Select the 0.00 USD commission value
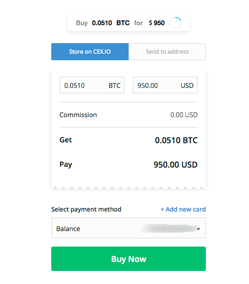This screenshot has height=284, width=249. click(184, 115)
